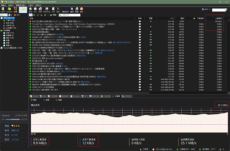Select 完成 (686) in sidebar
The height and width of the screenshot is (151, 230).
pos(10,23)
